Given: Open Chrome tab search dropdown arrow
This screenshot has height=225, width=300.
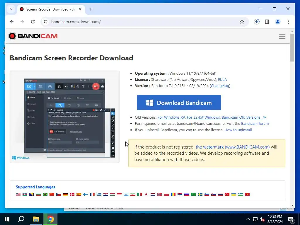Looking at the screenshot, I should [11, 9].
